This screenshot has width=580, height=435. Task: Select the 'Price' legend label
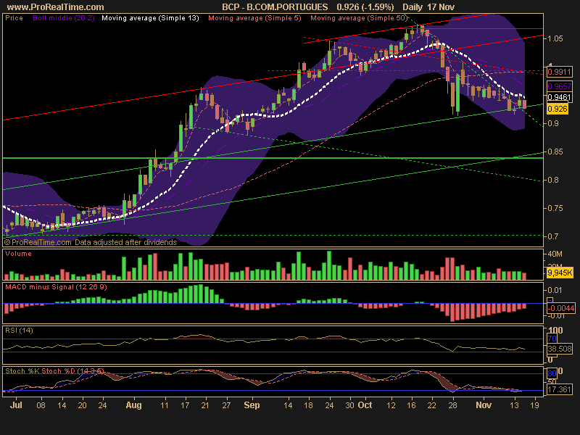(14, 18)
